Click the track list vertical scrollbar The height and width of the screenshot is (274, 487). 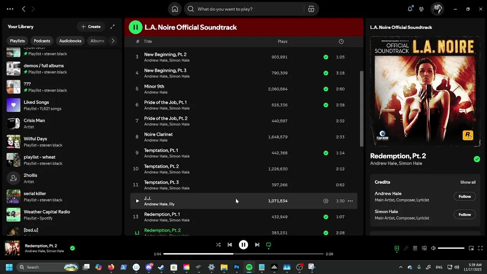pos(361,108)
